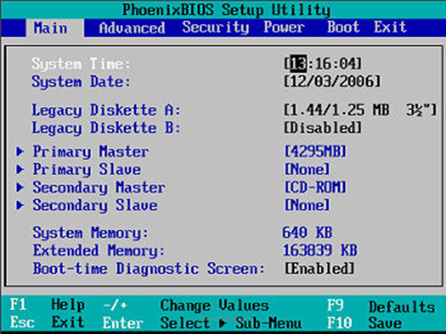Click the None value for Secondary Slave
This screenshot has width=446, height=334.
coord(307,205)
